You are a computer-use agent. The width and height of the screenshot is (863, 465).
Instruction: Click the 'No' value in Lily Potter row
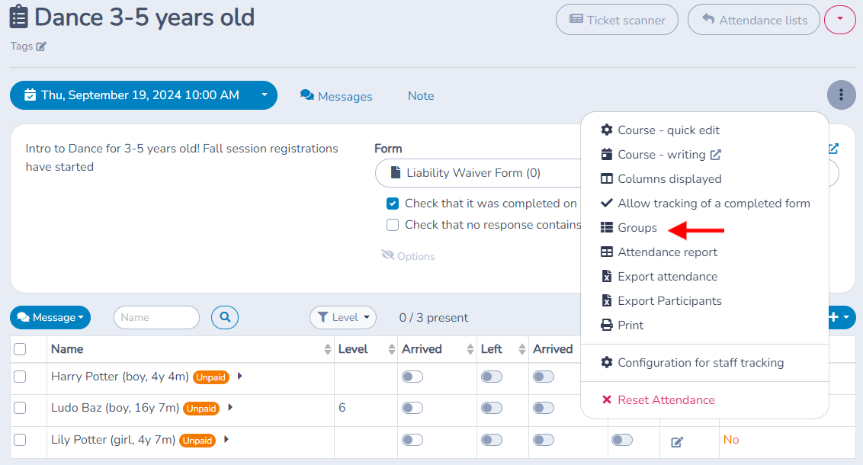pos(731,440)
